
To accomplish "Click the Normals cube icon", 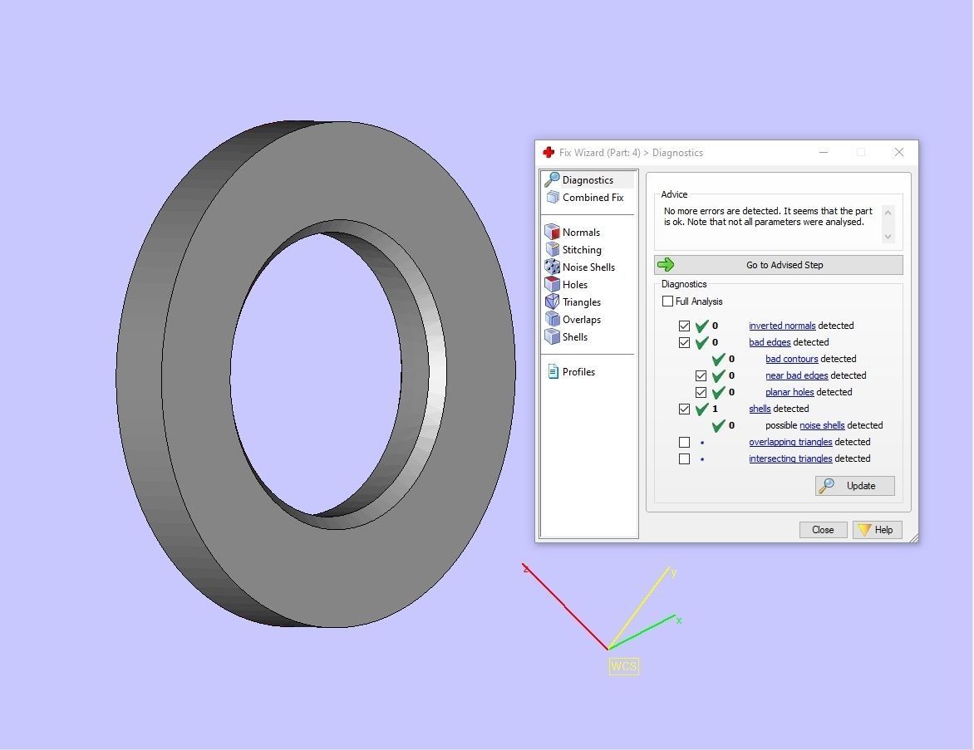I will pos(552,232).
